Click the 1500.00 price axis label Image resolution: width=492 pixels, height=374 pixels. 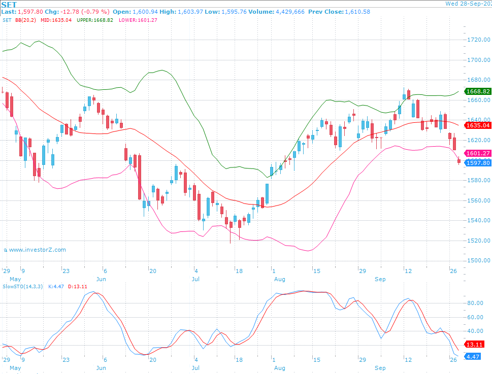tap(479, 260)
